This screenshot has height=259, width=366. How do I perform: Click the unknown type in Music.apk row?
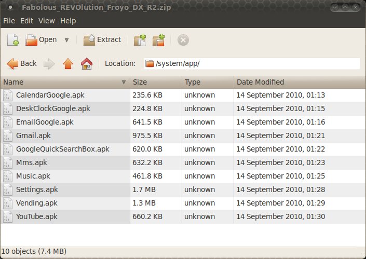[199, 176]
